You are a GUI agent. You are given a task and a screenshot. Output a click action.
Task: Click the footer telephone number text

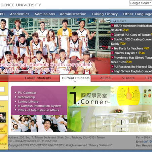pyautogui.click(x=33, y=141)
